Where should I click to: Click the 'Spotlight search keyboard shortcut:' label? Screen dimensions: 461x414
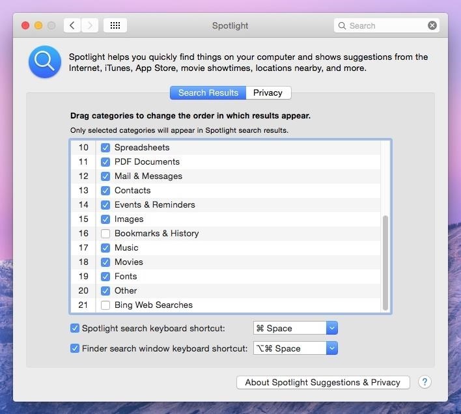[154, 329]
